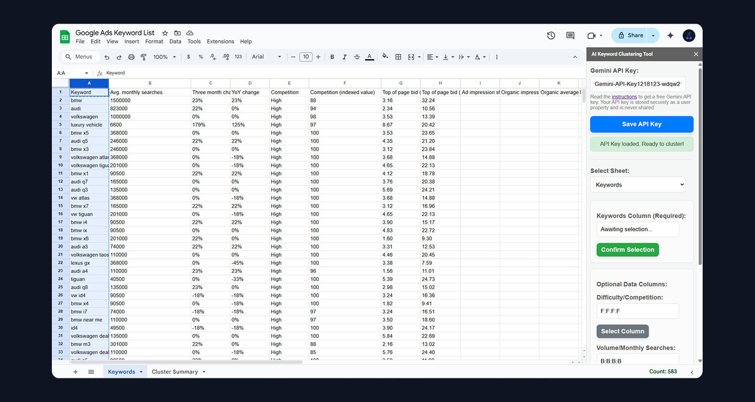Click the Gemini API Key input field

pyautogui.click(x=638, y=84)
